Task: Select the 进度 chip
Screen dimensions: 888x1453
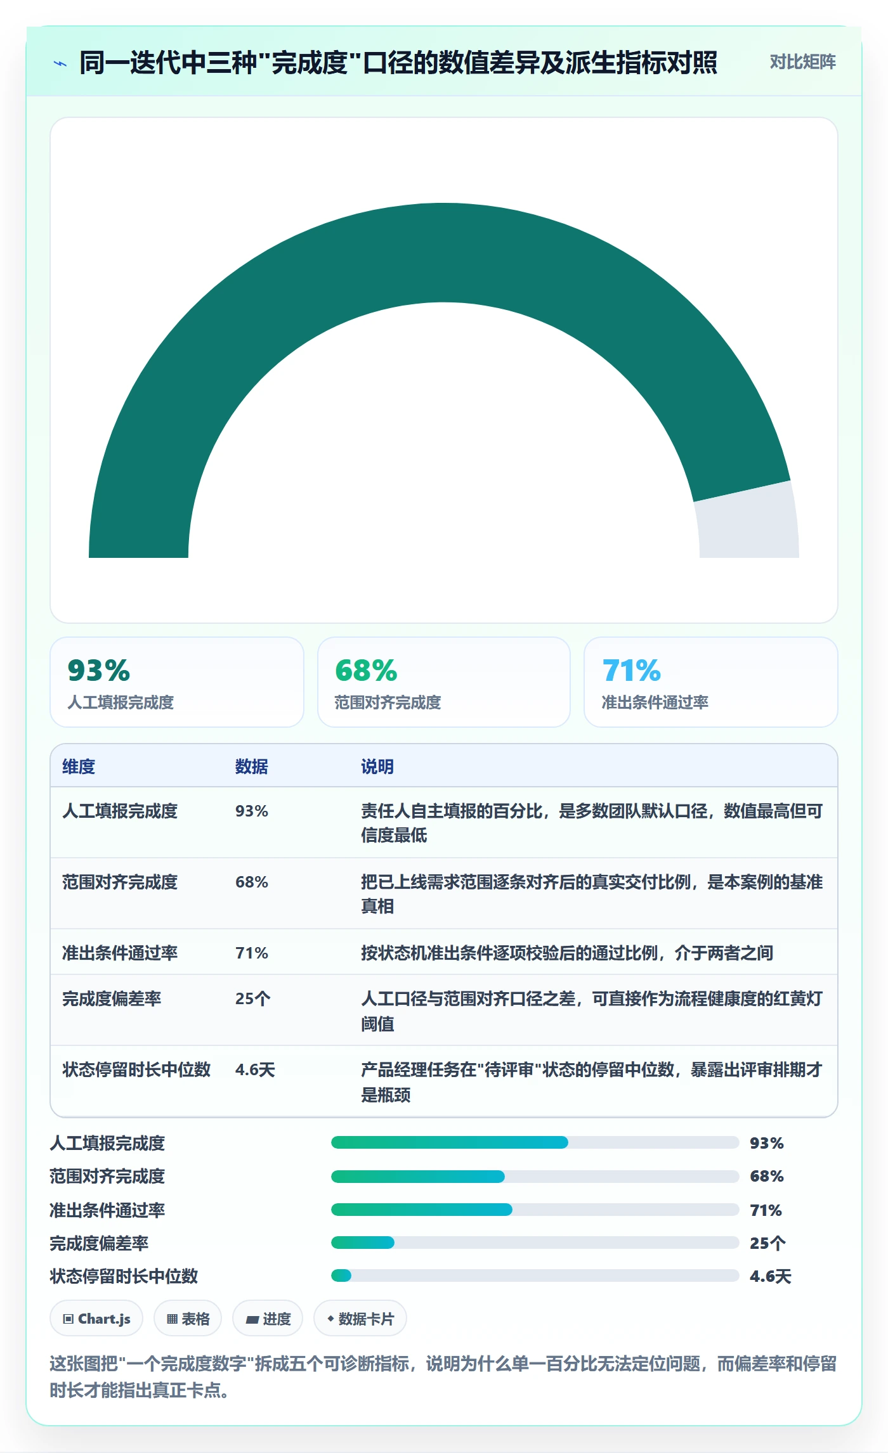Action: click(x=268, y=1319)
